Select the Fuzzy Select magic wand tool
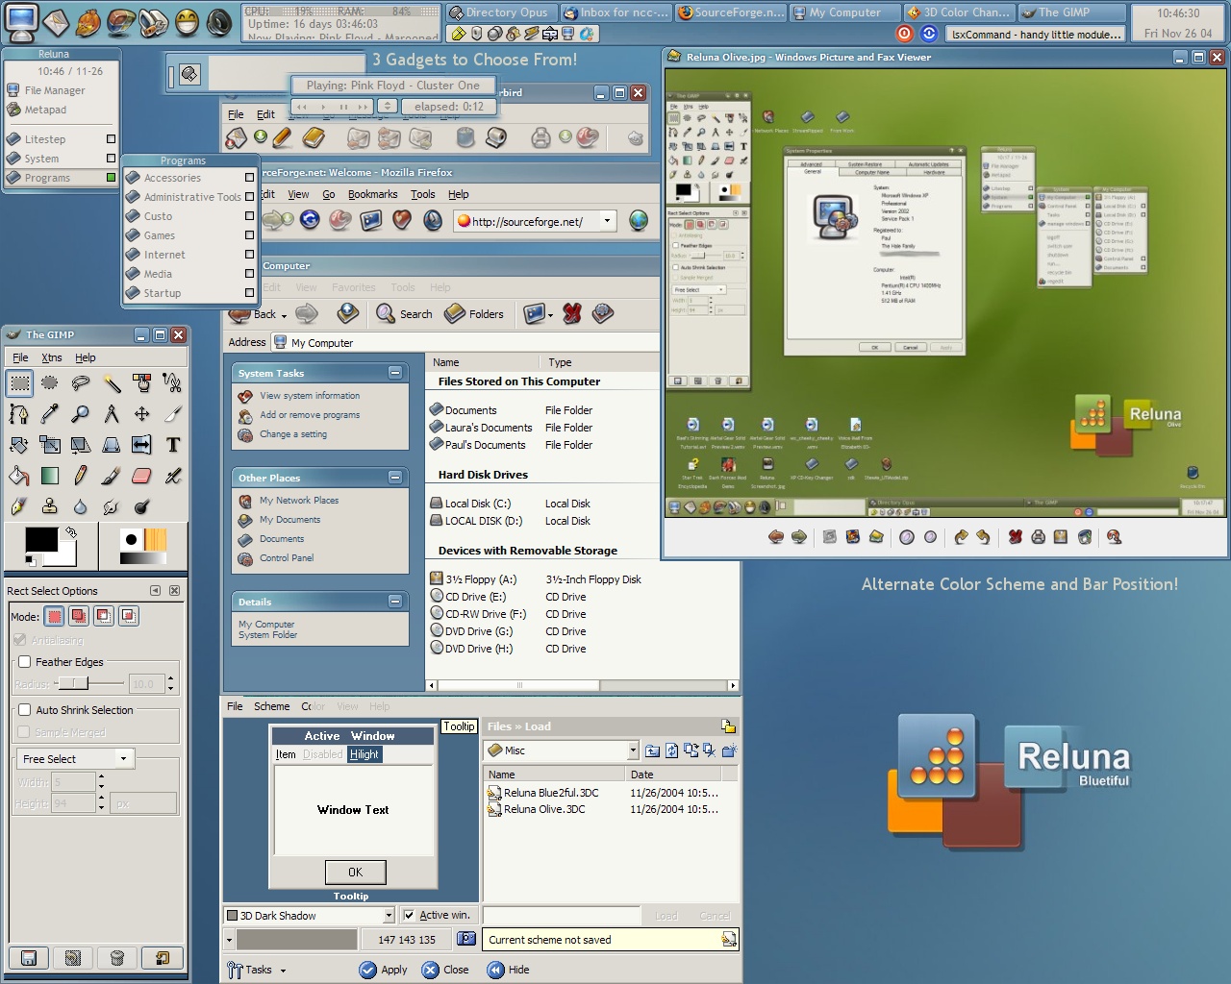This screenshot has height=984, width=1231. point(112,383)
